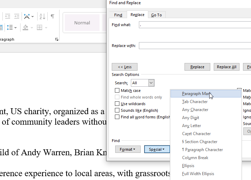Enable the Match case checkbox
Viewport: 251px width, 180px height.
click(117, 91)
